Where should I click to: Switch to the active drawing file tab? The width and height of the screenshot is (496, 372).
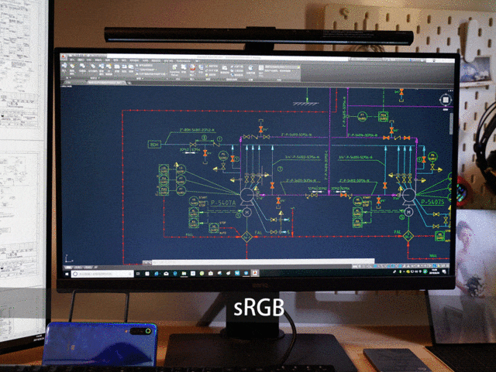click(107, 83)
